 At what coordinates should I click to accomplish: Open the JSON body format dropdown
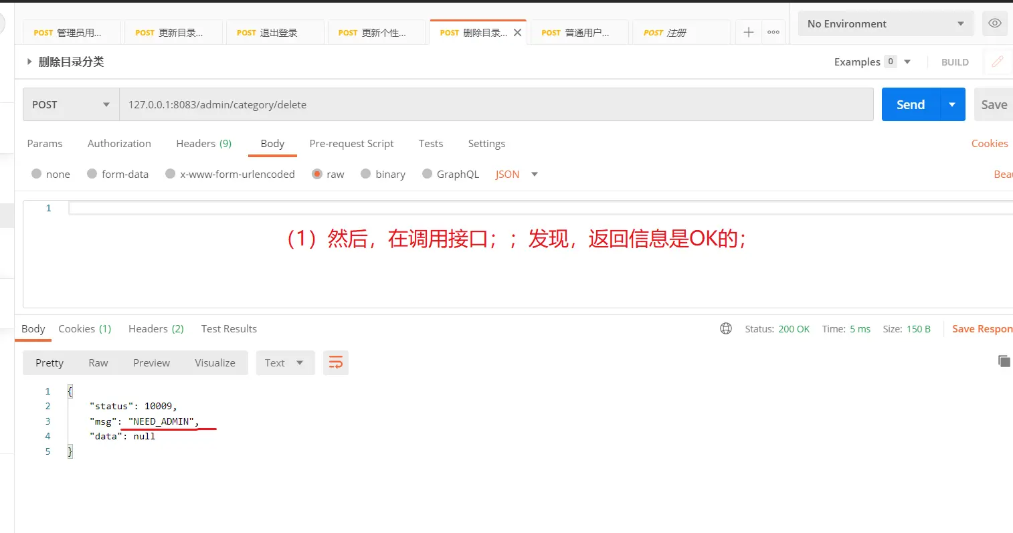(516, 174)
